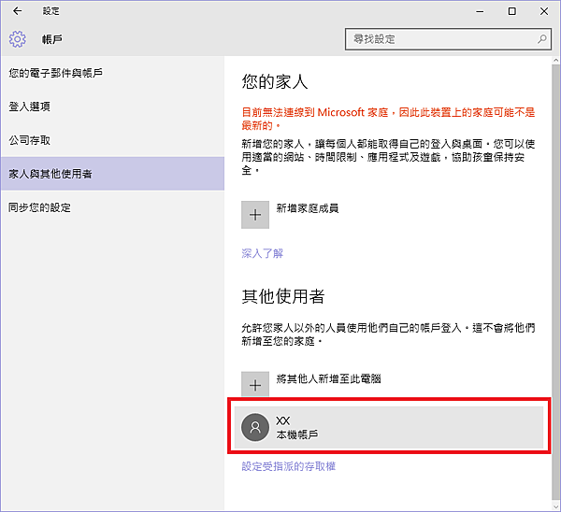
Task: Click the 其他使用者 heading
Action: pyautogui.click(x=282, y=296)
